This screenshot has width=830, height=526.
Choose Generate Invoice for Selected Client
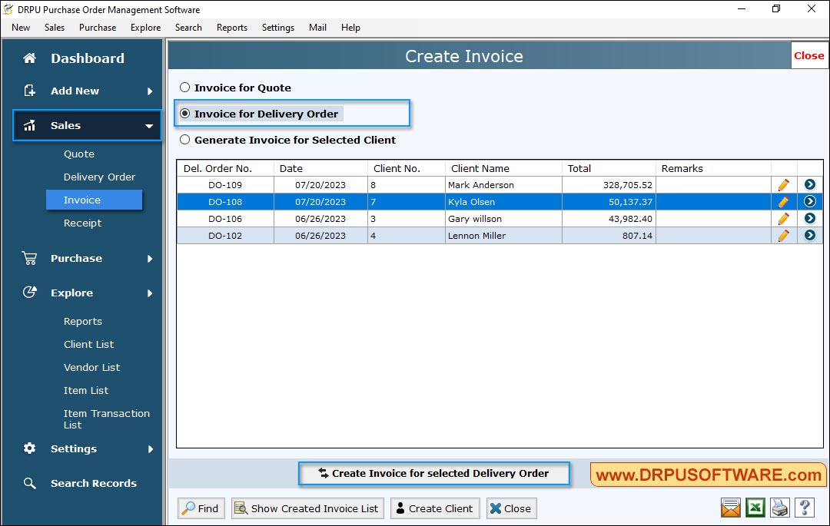pyautogui.click(x=184, y=140)
